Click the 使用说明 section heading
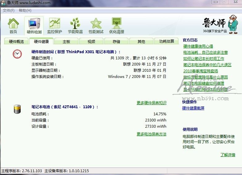 point(190,129)
